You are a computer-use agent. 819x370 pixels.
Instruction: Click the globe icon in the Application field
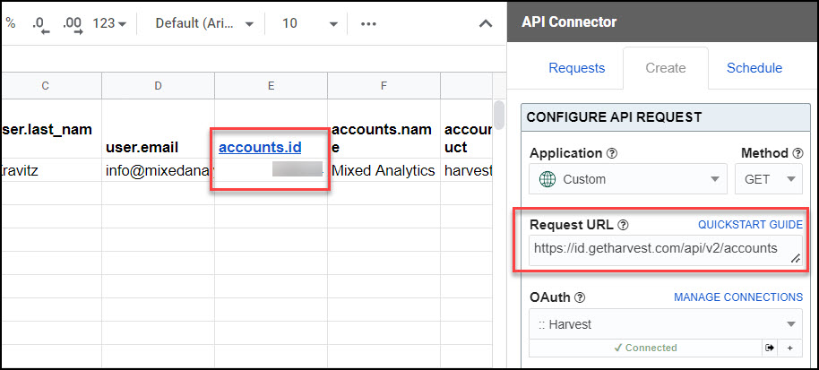tap(547, 179)
